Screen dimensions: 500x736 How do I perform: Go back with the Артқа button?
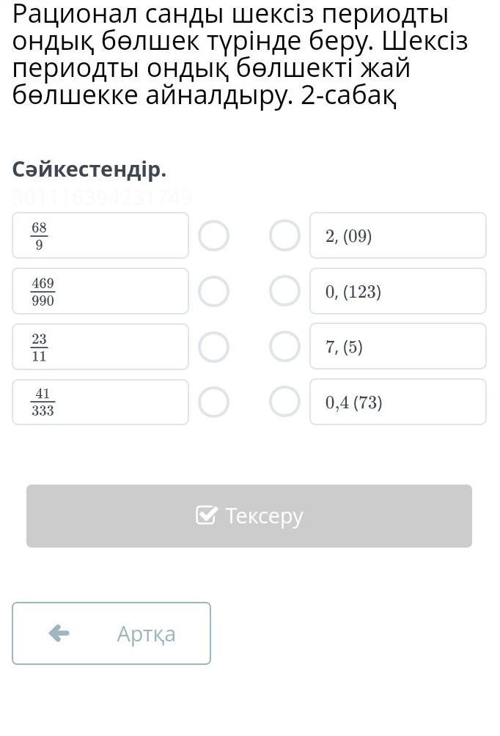click(x=111, y=633)
